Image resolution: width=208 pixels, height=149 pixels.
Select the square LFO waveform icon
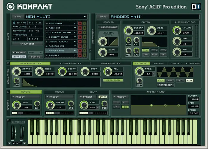click(x=180, y=80)
